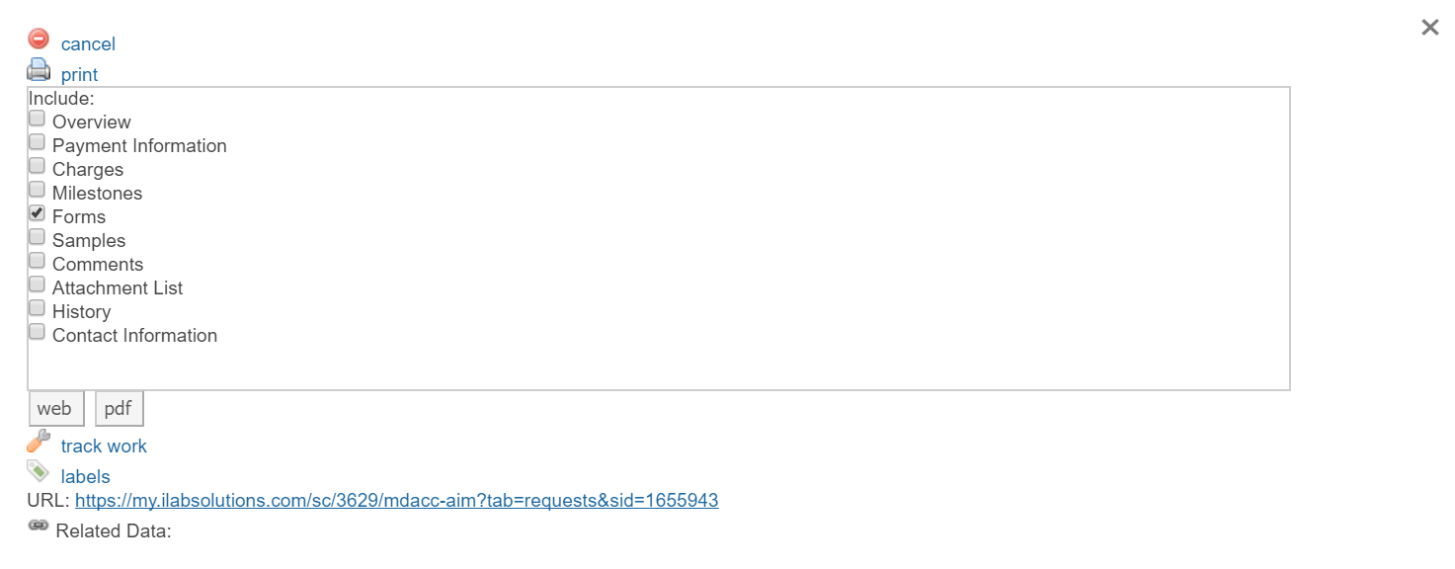This screenshot has height=569, width=1455.
Task: Uncheck the Forms checkbox
Action: pyautogui.click(x=37, y=213)
